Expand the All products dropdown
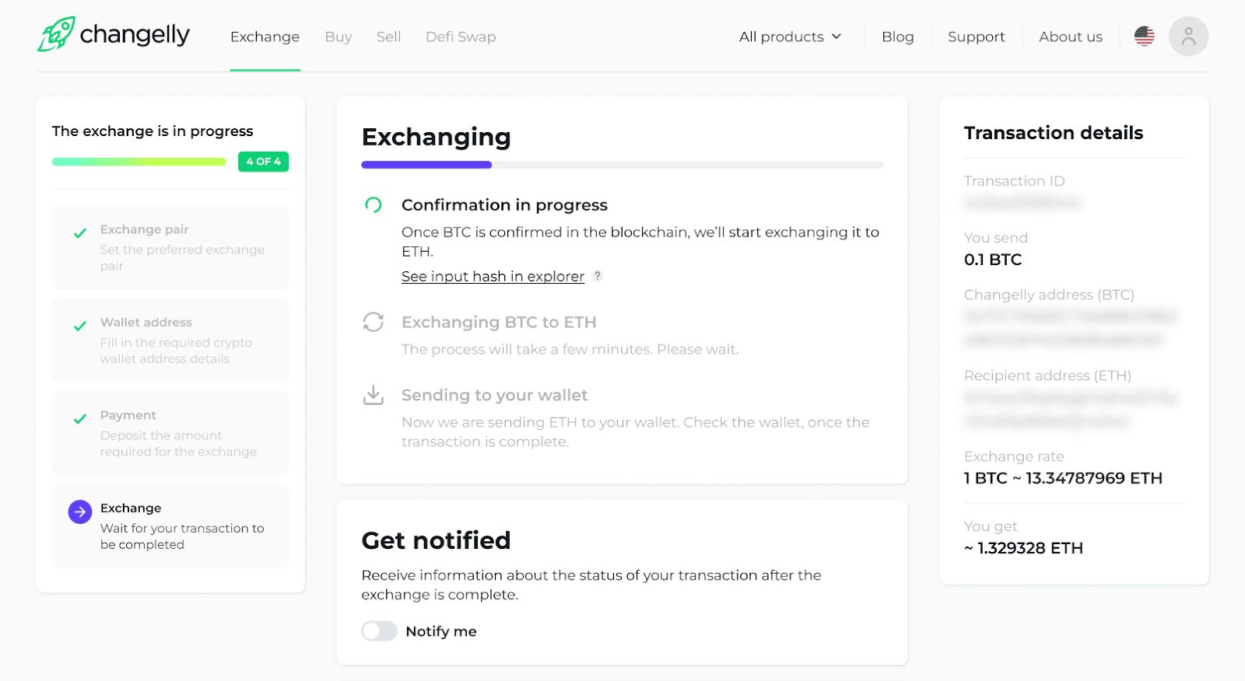1245x681 pixels. (781, 37)
